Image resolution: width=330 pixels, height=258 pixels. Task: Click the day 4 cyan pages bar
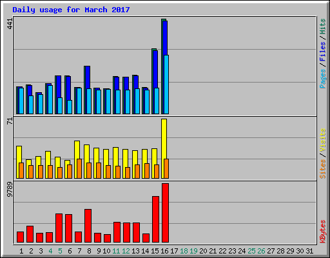click(x=50, y=99)
